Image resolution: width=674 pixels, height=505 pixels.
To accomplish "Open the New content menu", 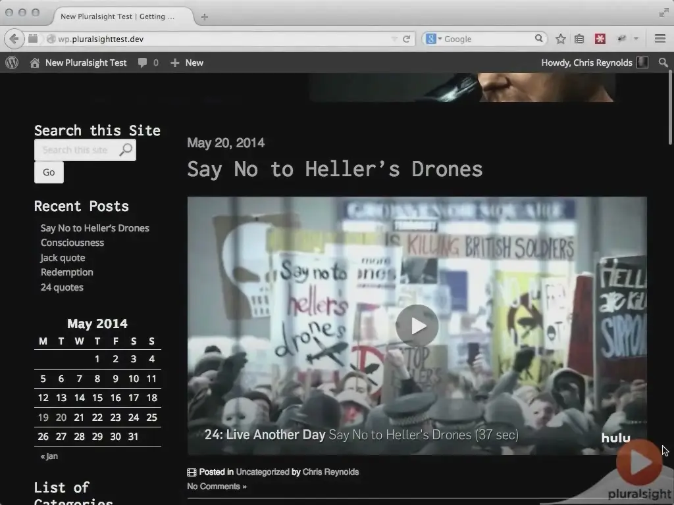I will (x=187, y=62).
